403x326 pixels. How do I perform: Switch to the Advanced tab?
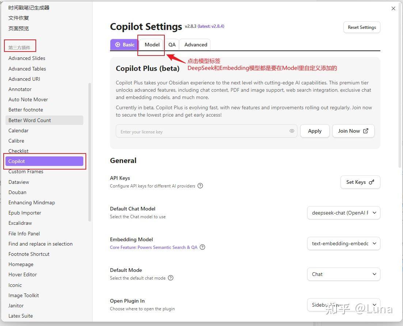pos(195,45)
